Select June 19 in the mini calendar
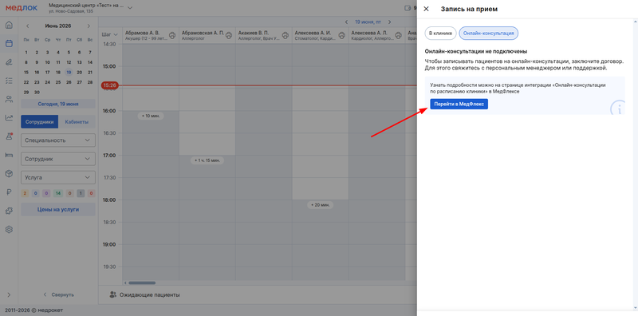This screenshot has height=316, width=638. pyautogui.click(x=69, y=73)
